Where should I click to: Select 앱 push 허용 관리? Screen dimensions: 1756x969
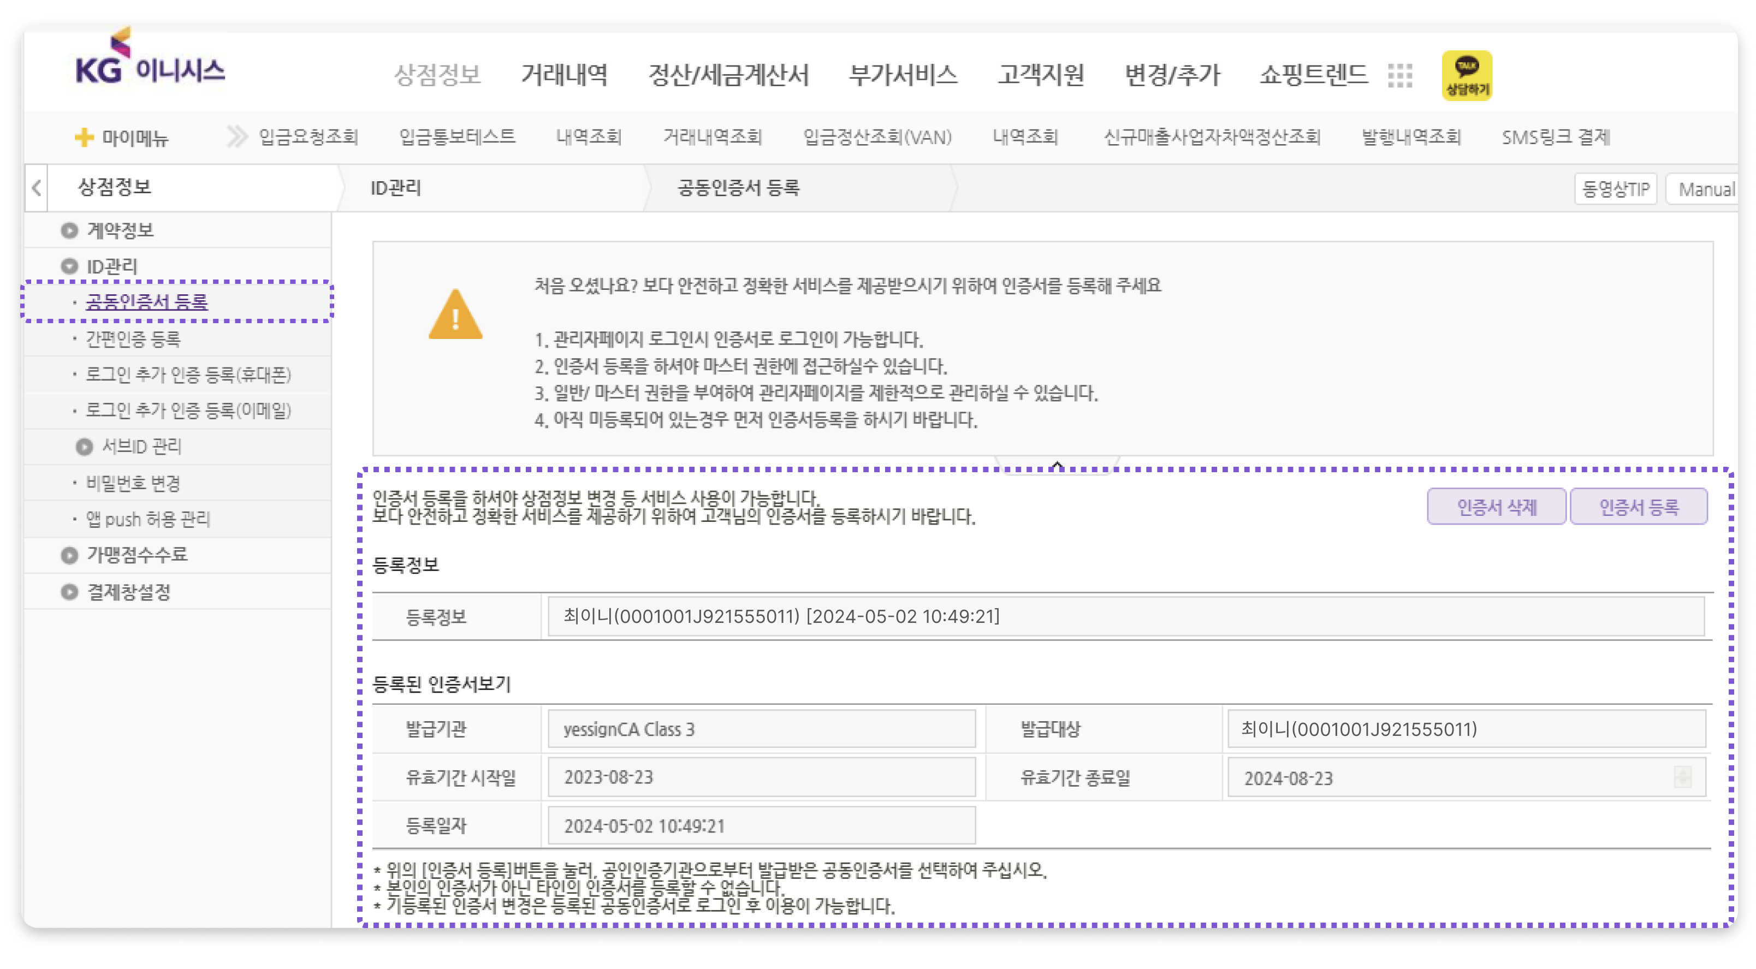pyautogui.click(x=148, y=519)
